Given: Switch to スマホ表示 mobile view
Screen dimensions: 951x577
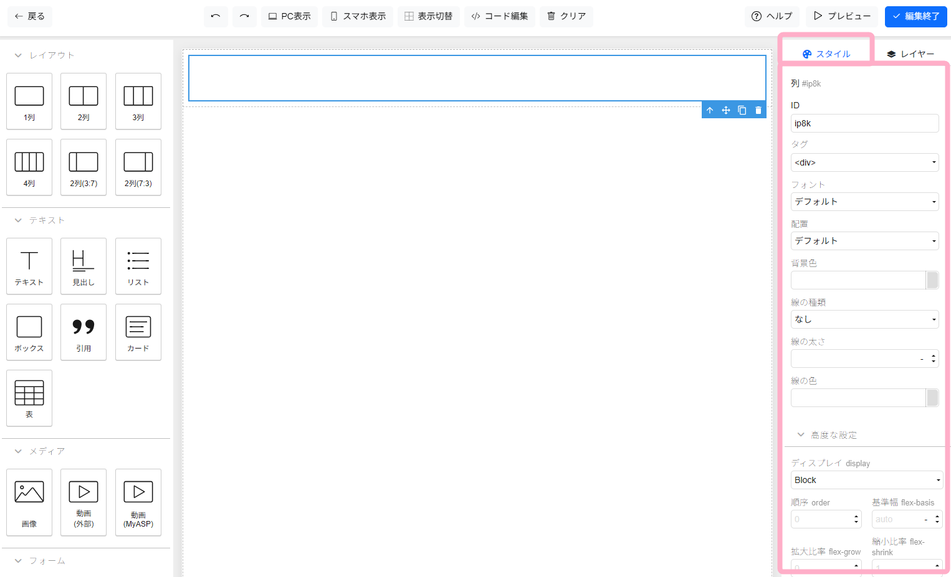Looking at the screenshot, I should (358, 16).
